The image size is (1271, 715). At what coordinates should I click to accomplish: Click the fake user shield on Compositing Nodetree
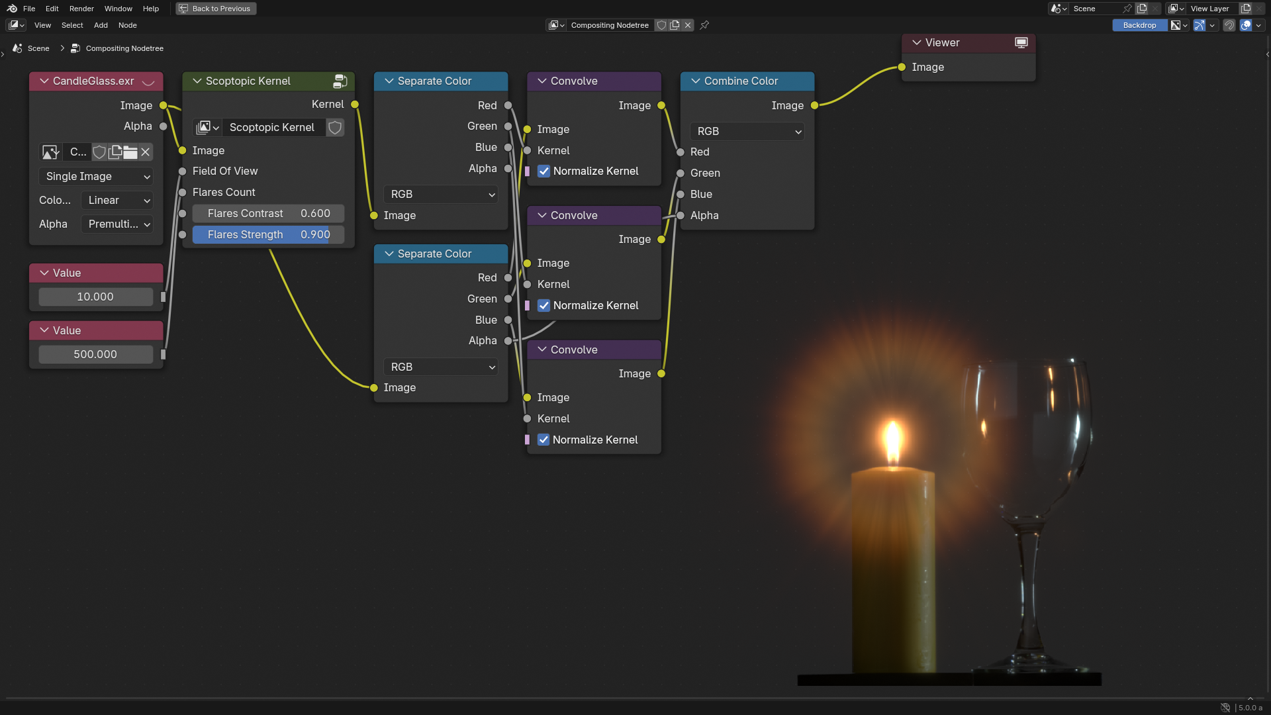tap(661, 25)
